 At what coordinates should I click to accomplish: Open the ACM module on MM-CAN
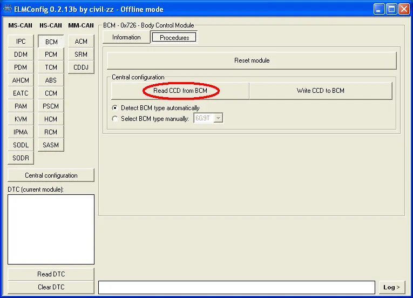click(81, 42)
